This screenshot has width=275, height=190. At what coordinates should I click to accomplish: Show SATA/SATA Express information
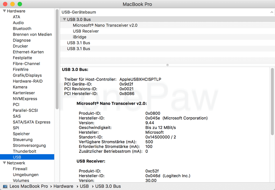coord(32,122)
